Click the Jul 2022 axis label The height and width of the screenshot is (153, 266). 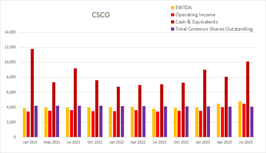click(x=159, y=142)
